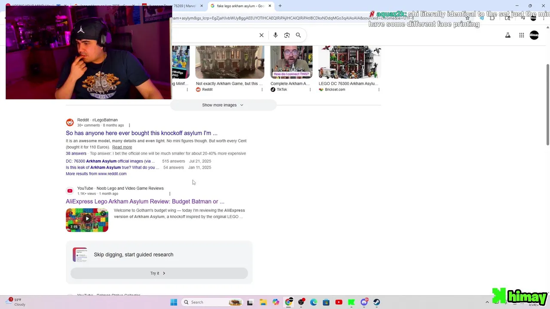Launch Copilot from the taskbar
This screenshot has height=309, width=550.
click(x=275, y=302)
